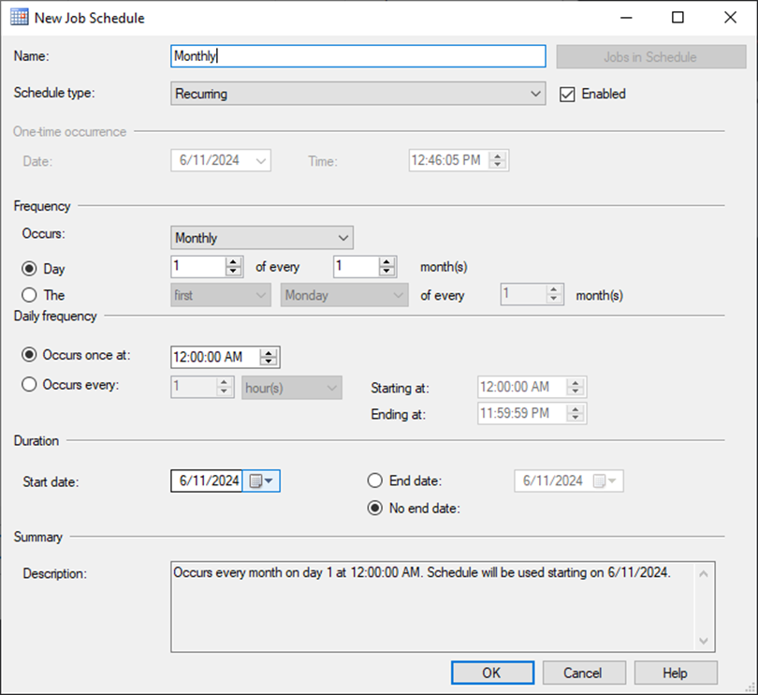
Task: Open the Start date calendar picker
Action: (x=259, y=481)
